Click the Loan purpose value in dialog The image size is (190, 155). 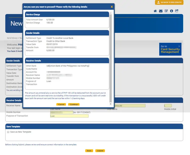[49, 81]
